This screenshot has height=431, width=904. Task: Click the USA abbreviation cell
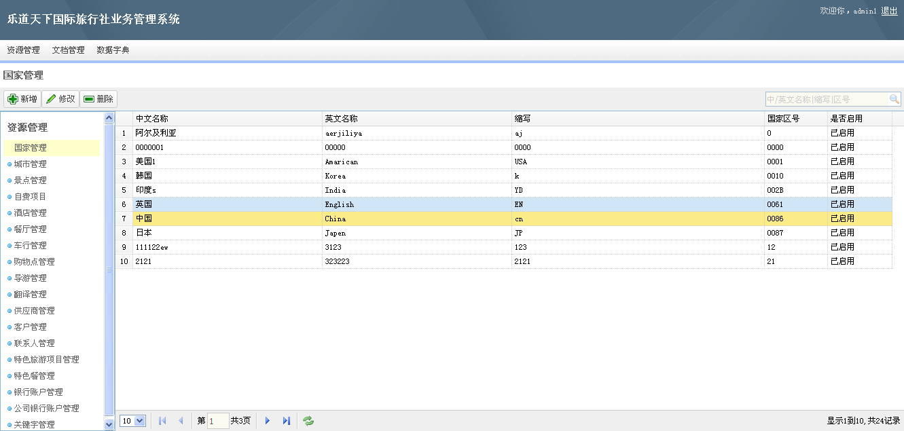638,162
